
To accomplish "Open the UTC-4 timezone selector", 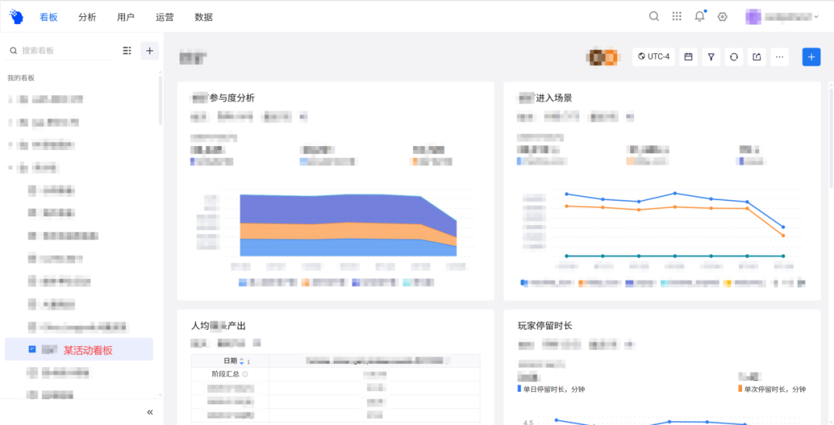I will pos(654,57).
